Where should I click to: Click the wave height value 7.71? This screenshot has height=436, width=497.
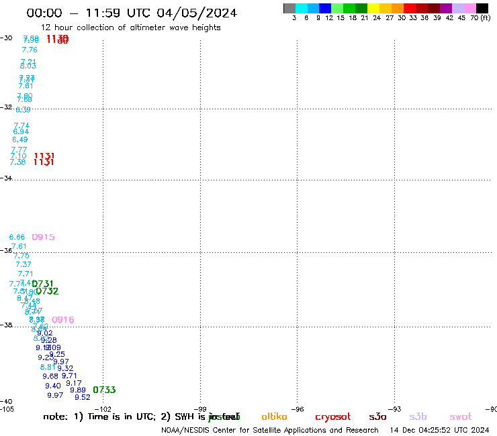point(26,274)
